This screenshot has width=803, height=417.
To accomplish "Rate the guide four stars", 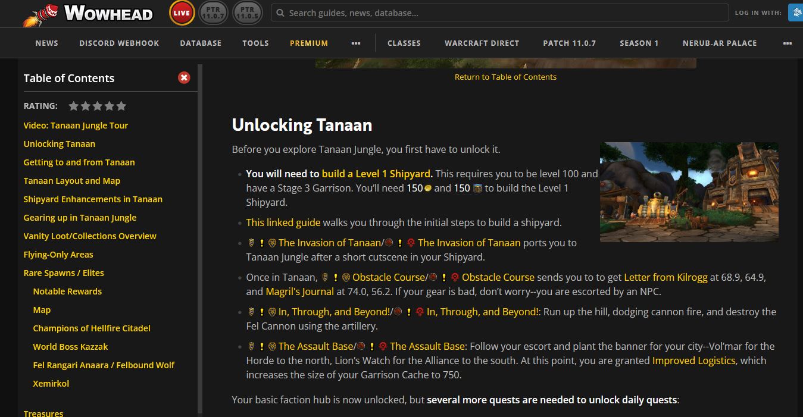I will pyautogui.click(x=110, y=106).
